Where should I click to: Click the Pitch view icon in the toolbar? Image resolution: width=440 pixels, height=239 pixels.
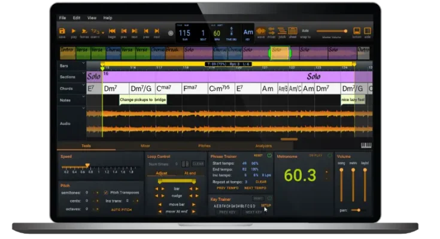click(282, 31)
